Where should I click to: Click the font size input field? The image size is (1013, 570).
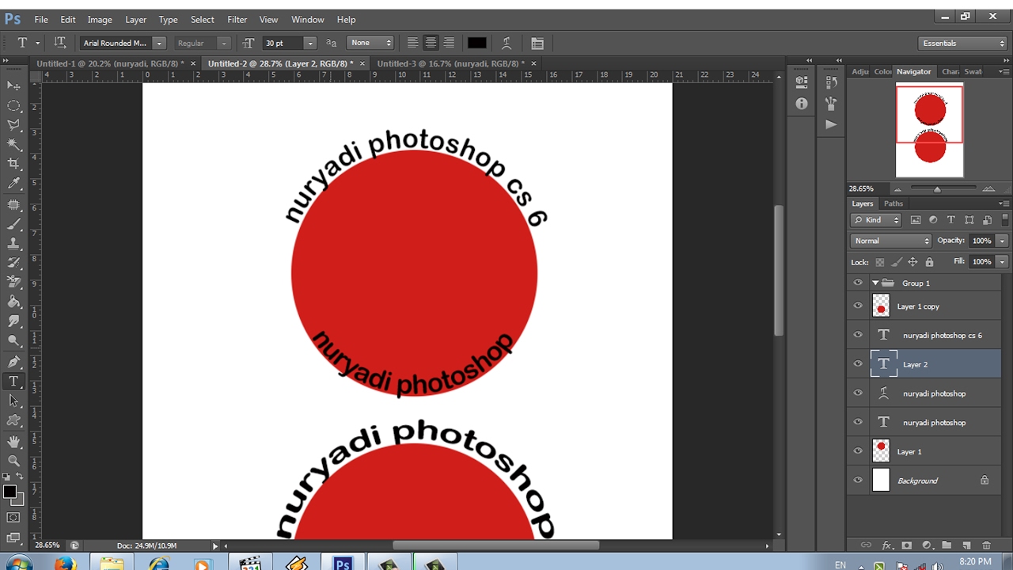click(283, 43)
